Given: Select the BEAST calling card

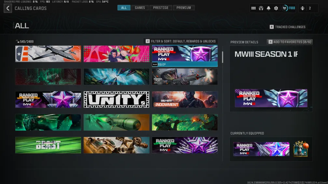Looking at the screenshot, I should [48, 145].
